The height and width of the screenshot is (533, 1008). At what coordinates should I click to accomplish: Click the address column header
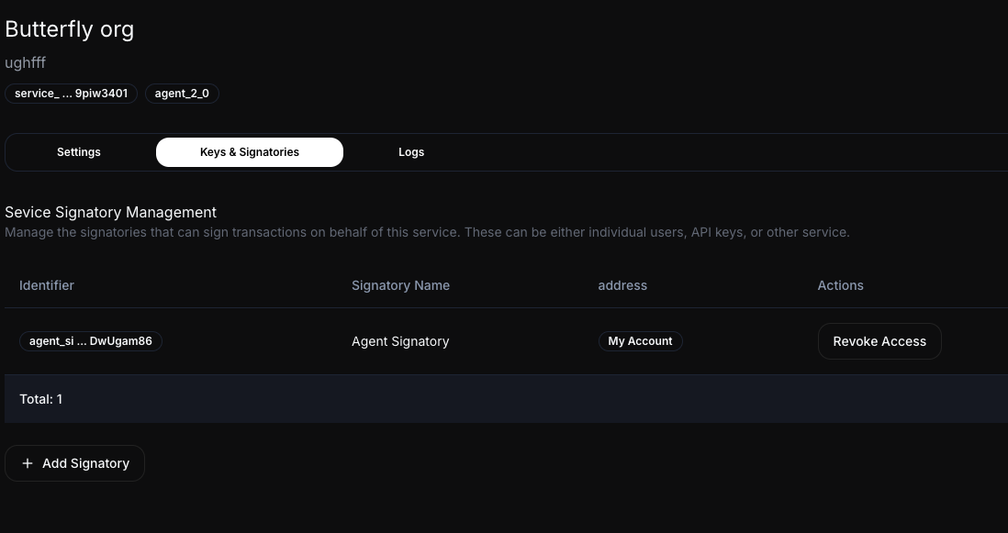coord(622,285)
